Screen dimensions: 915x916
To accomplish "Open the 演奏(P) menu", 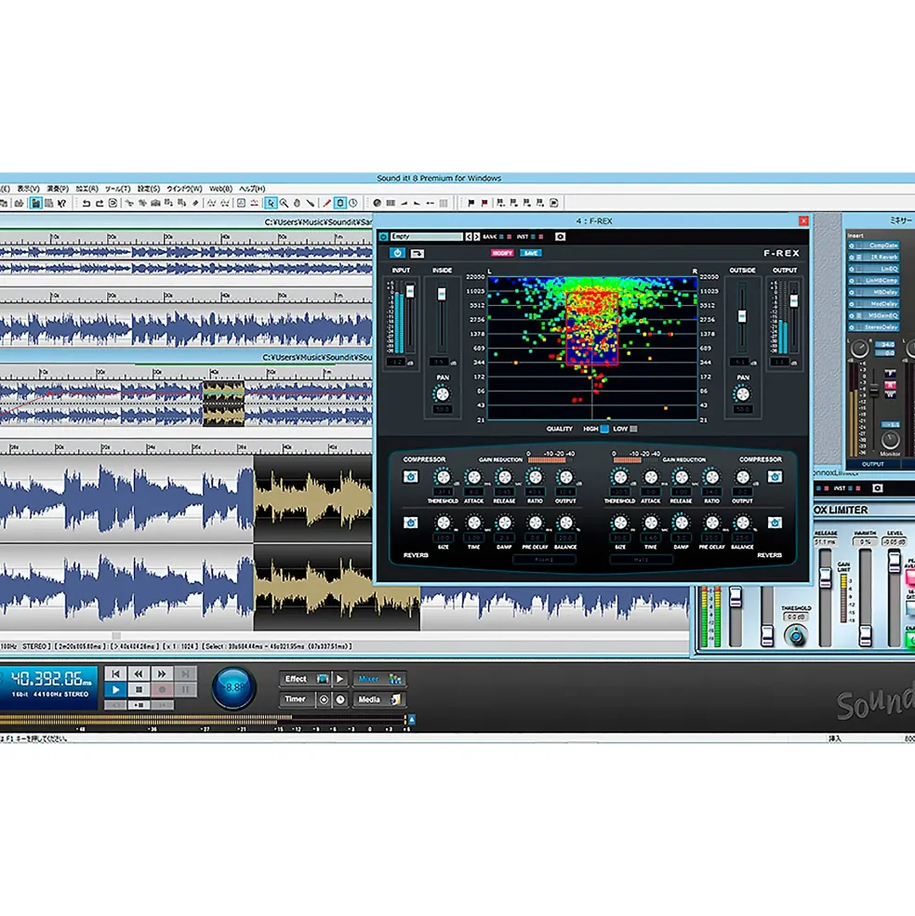I will click(x=58, y=190).
